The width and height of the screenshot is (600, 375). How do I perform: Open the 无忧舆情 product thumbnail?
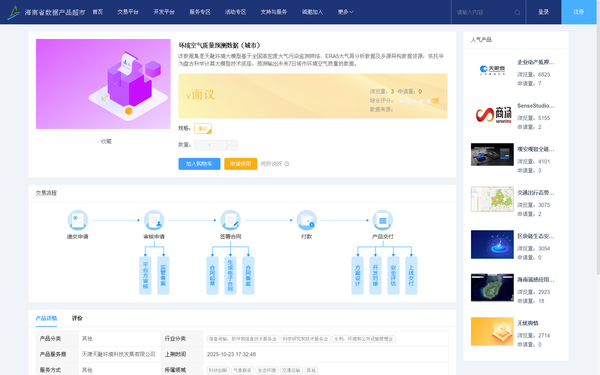[492, 331]
